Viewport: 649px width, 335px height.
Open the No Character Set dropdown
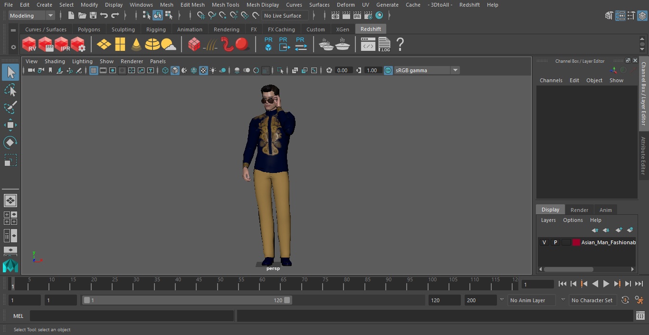592,300
